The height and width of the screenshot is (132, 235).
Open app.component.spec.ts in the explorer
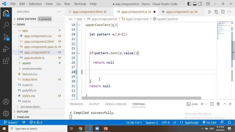pos(38,47)
